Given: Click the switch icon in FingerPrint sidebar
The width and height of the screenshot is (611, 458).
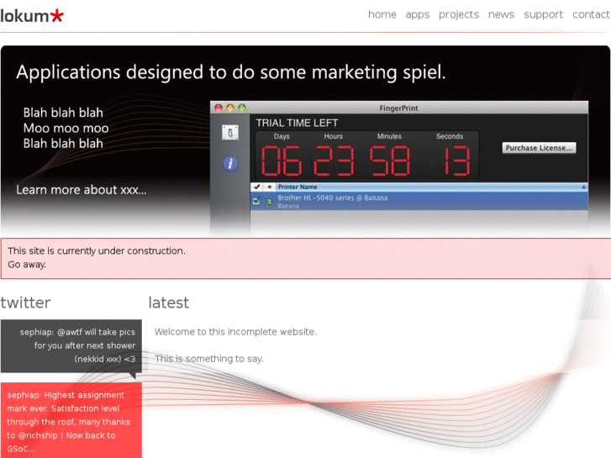Looking at the screenshot, I should (230, 133).
